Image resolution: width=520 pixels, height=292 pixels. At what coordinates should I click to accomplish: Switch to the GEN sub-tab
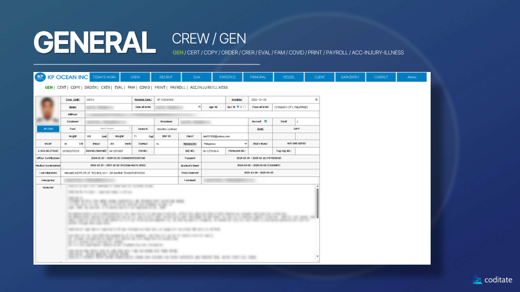(x=49, y=87)
